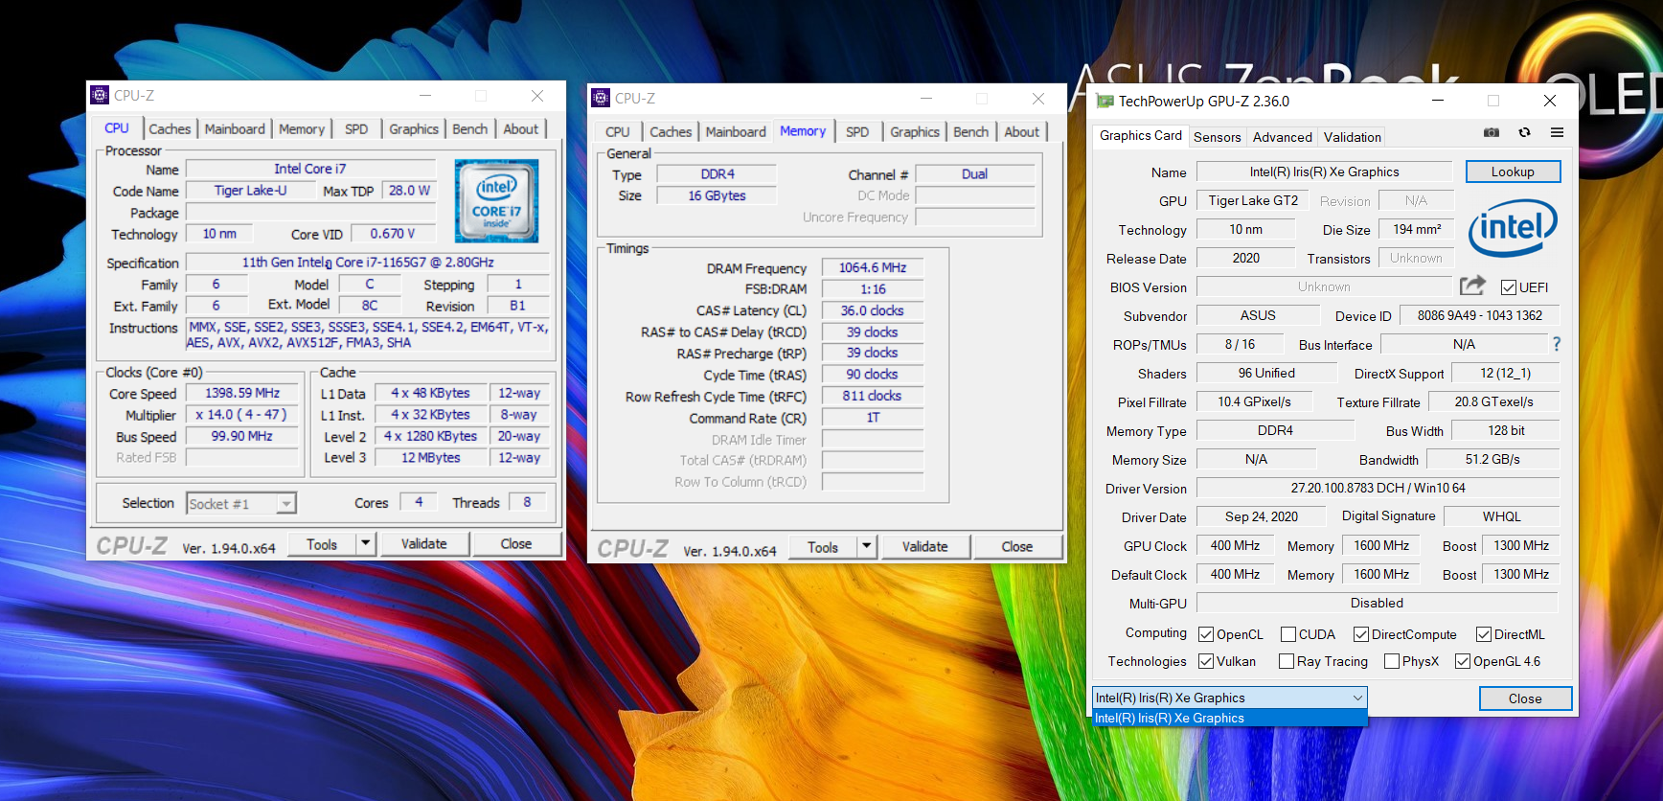Open Caches tab in left CPU-Z window
1663x801 pixels.
pos(170,128)
